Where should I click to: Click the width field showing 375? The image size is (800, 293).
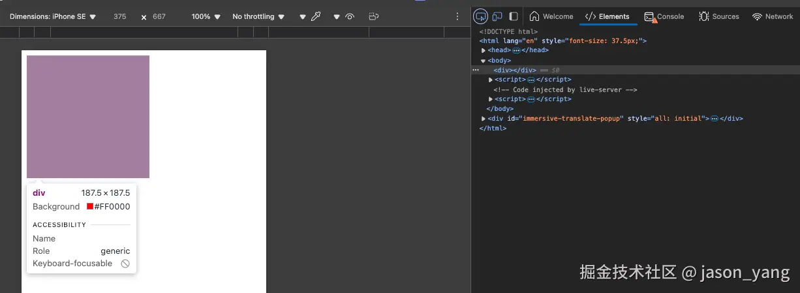pyautogui.click(x=120, y=16)
